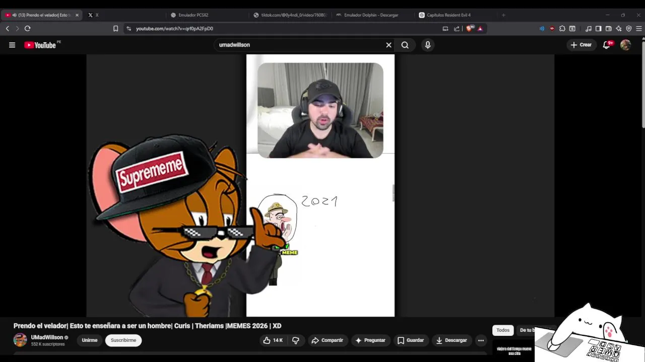Viewport: 645px width, 362px height.
Task: Select the Todos filter chip
Action: [503, 330]
